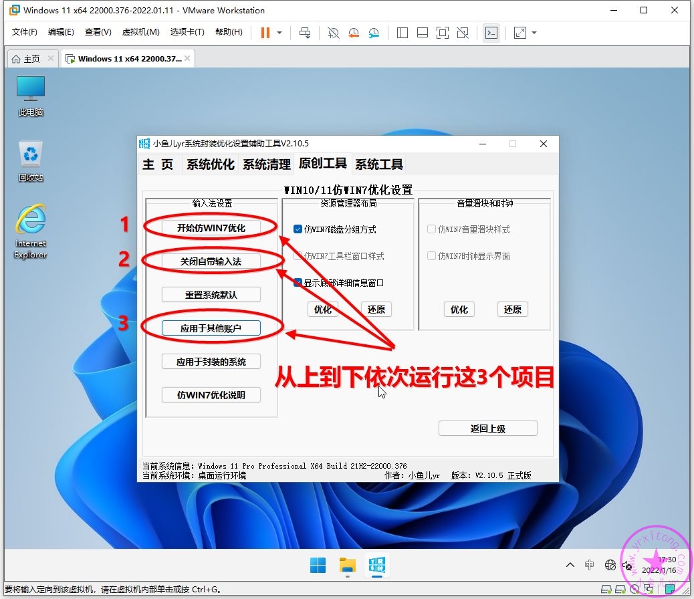The image size is (694, 599).
Task: Toggle the 仿WIN7磁盘分组方式 checkbox
Action: point(298,229)
